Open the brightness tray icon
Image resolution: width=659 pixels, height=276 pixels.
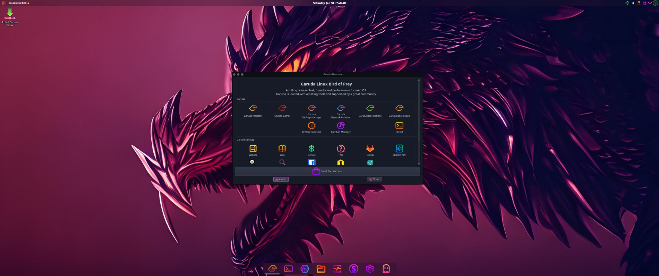[x=633, y=3]
